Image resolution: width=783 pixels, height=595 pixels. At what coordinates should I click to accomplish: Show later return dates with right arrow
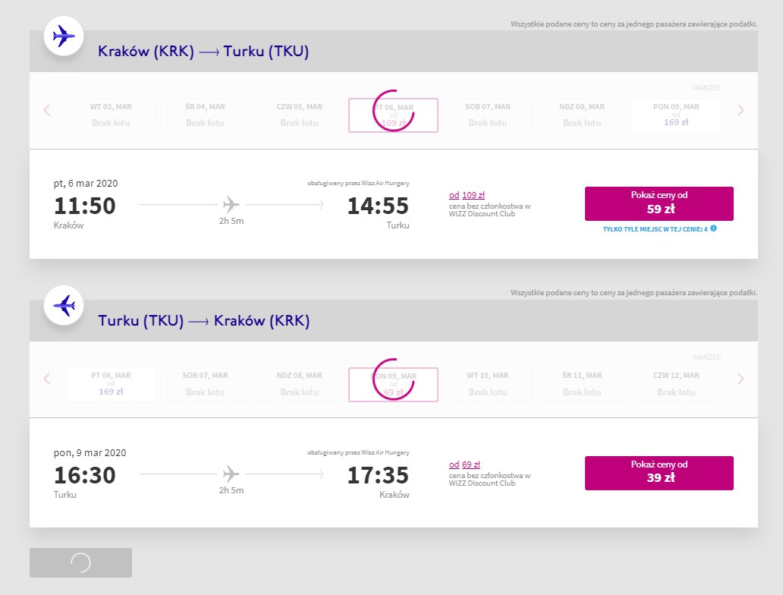click(741, 379)
